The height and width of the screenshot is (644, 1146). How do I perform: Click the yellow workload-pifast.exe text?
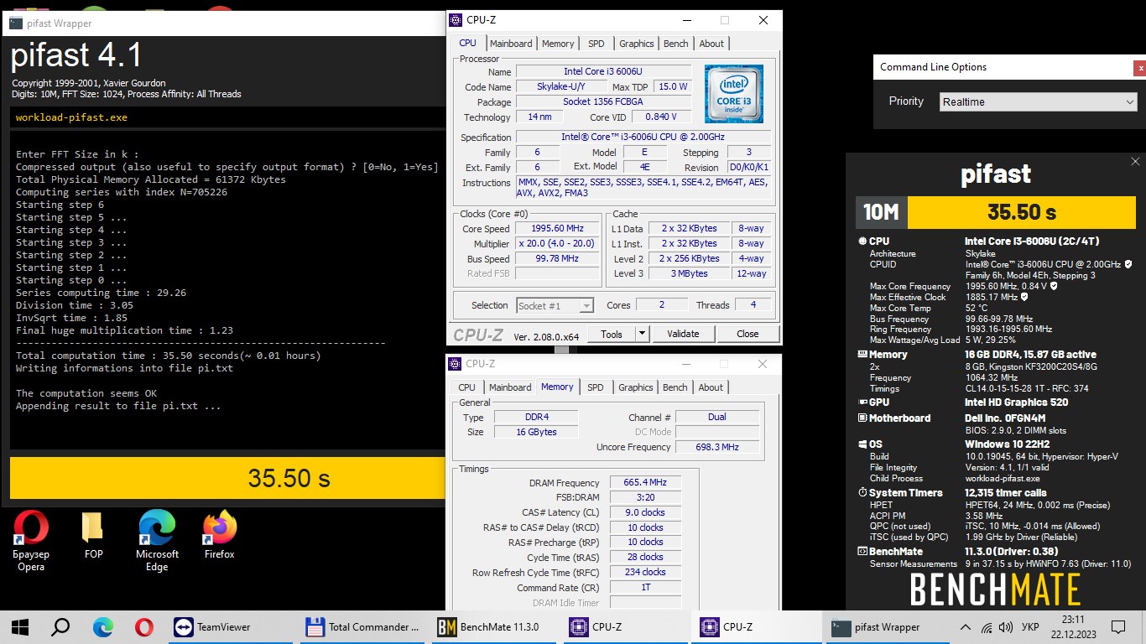click(71, 117)
